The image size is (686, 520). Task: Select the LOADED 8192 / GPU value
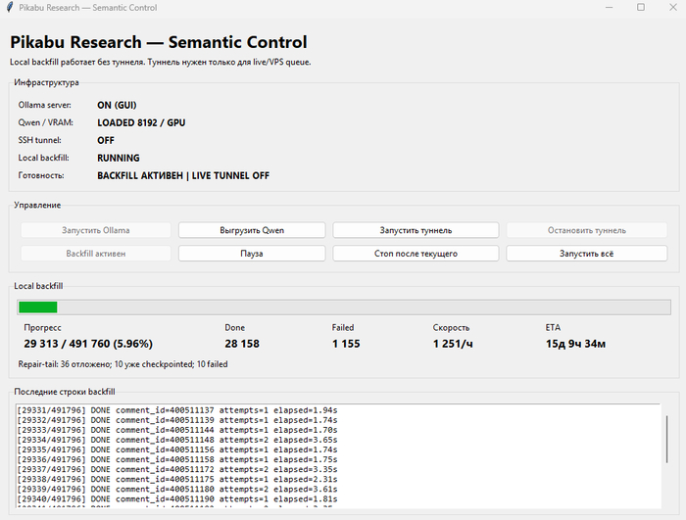[141, 122]
